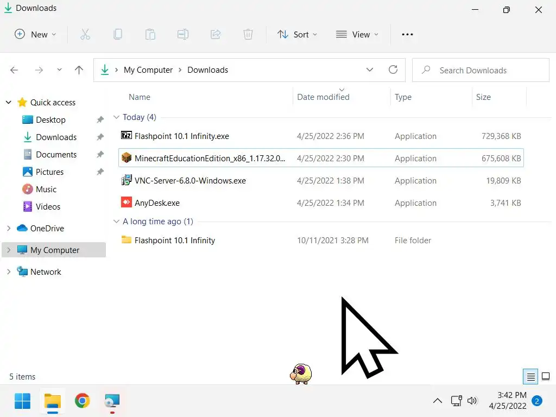556x417 pixels.
Task: Sort by Date modified column header
Action: 323,97
